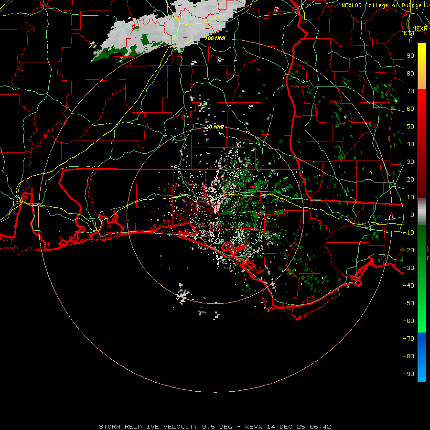Viewport: 430px width, 430px height.
Task: Click the 90 value on the velocity scale
Action: [x=410, y=56]
